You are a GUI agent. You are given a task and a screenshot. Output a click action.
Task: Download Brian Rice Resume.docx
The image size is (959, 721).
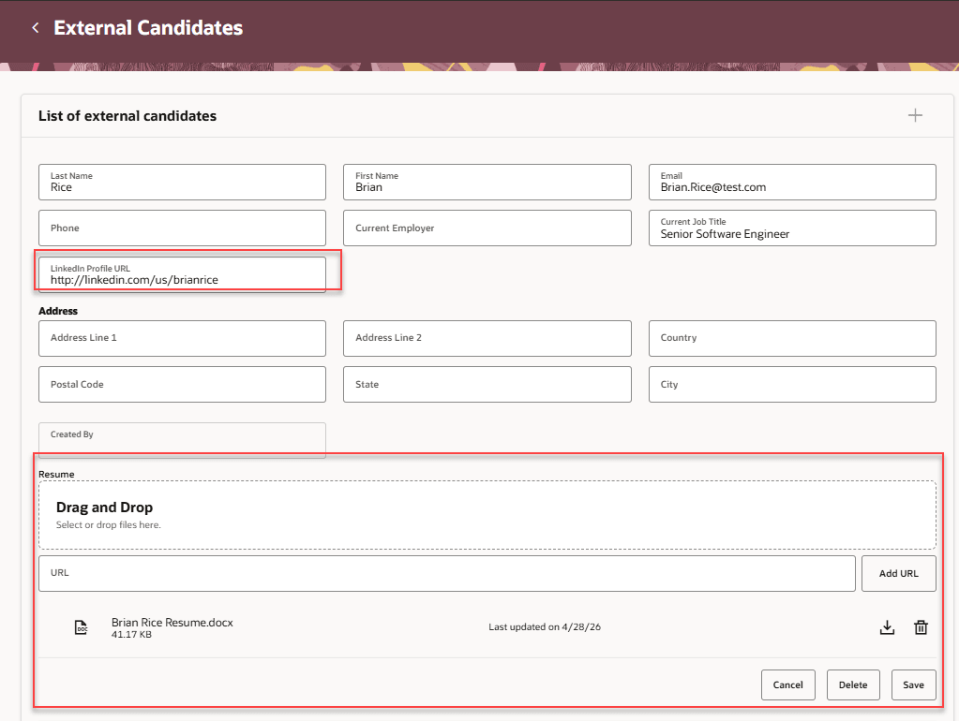(x=887, y=627)
